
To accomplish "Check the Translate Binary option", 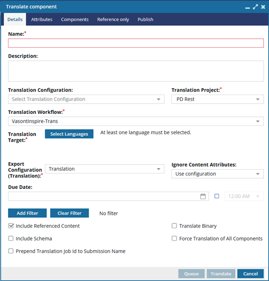I will pos(174,226).
